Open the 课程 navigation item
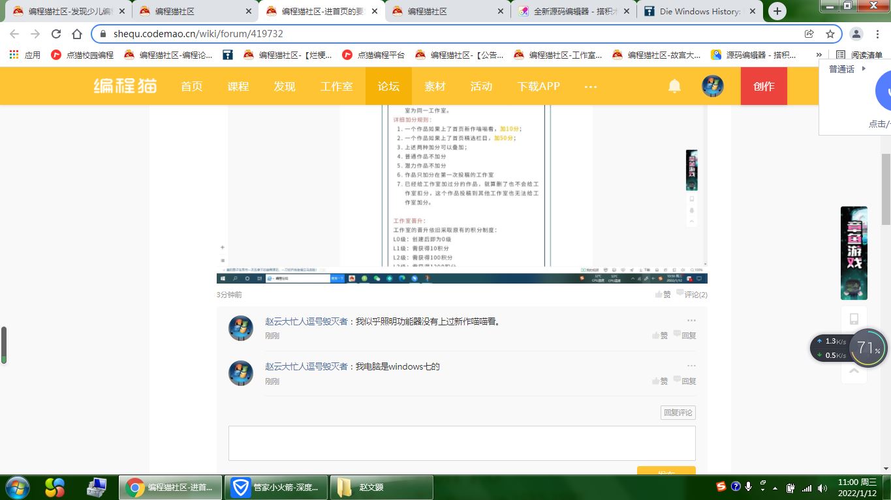The height and width of the screenshot is (500, 891). (x=238, y=86)
